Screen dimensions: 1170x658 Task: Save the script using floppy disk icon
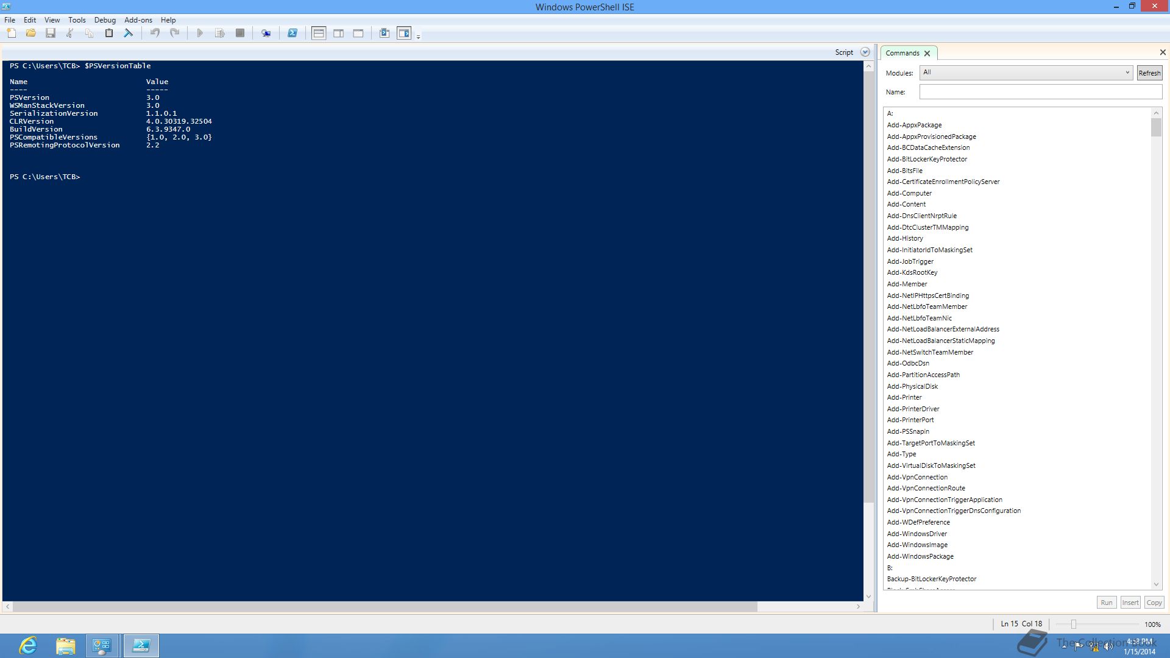tap(51, 34)
